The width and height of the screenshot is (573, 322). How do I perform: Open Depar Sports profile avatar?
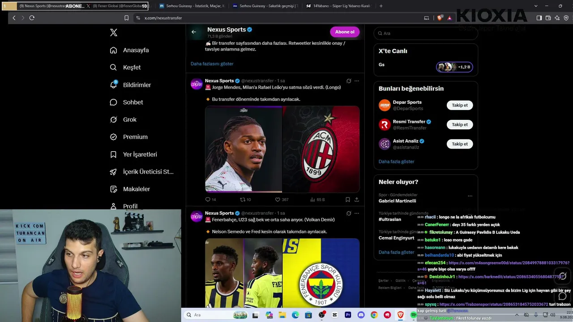[385, 105]
